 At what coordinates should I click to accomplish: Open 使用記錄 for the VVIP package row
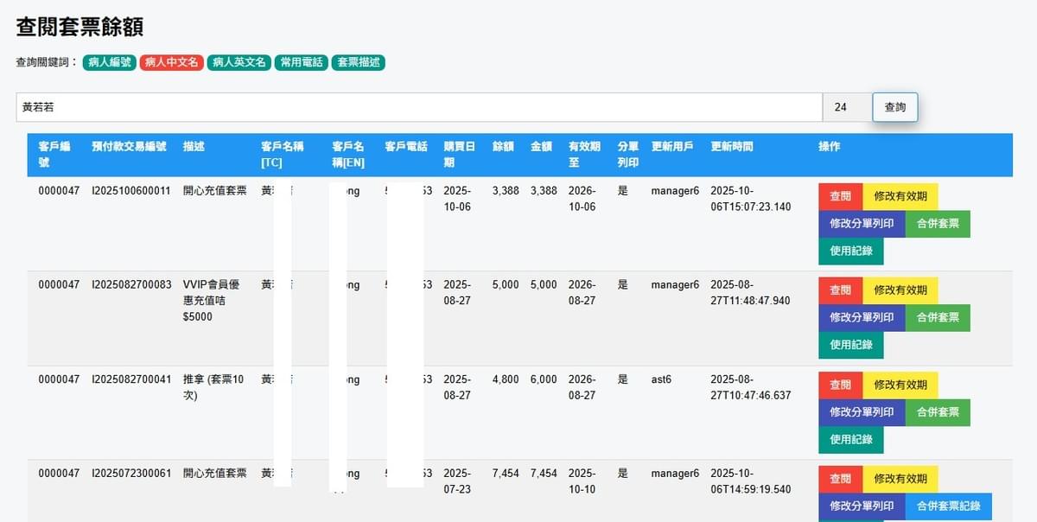click(850, 344)
